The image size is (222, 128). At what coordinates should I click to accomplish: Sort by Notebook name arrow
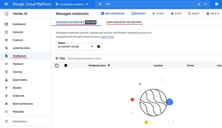(109, 65)
